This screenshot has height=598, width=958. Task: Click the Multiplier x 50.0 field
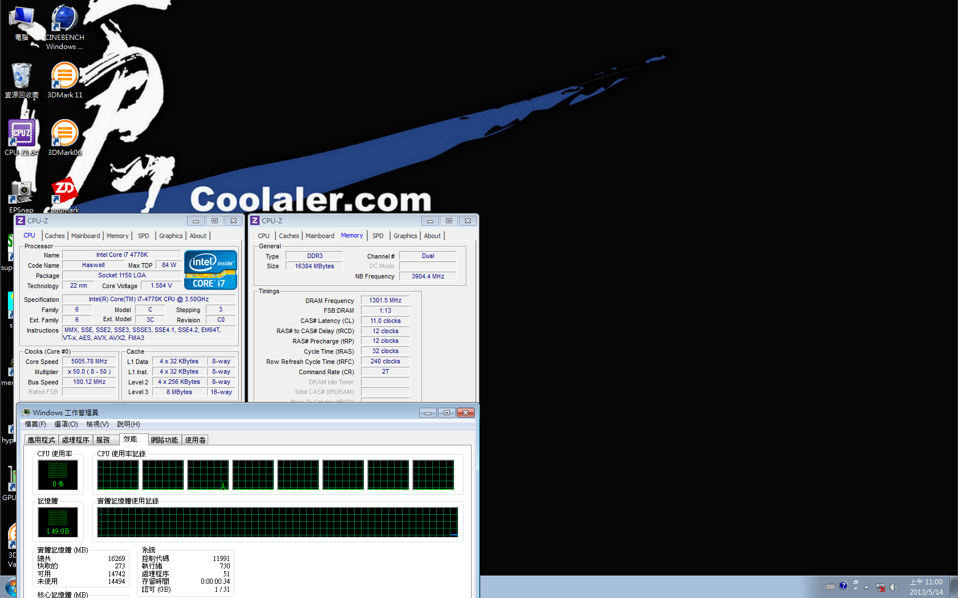[x=89, y=371]
